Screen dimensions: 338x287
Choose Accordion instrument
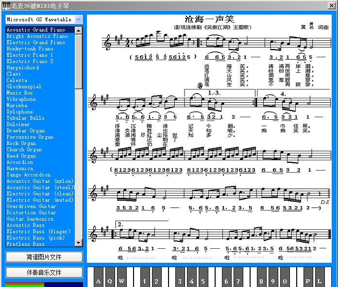tap(40, 162)
